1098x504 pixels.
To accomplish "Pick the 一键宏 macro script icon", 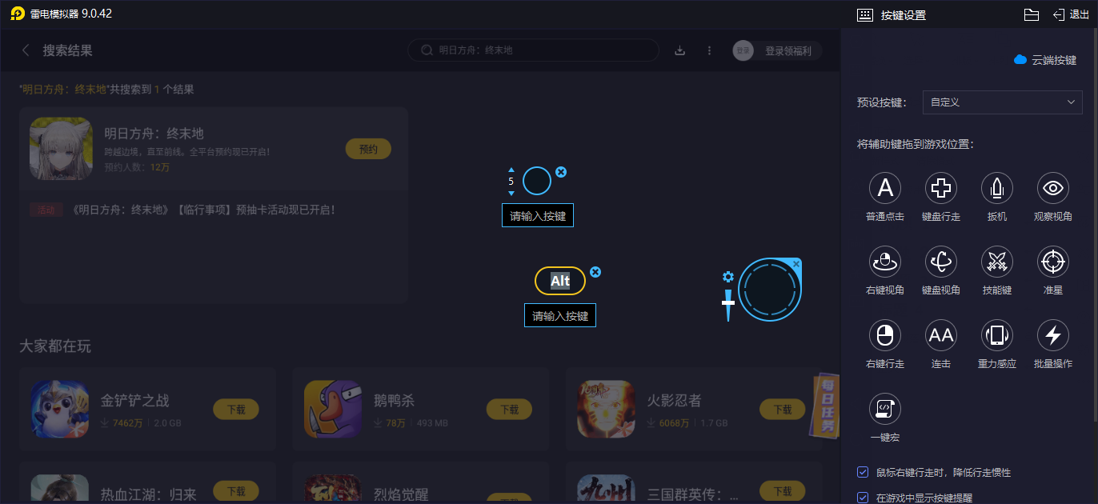I will coord(885,409).
